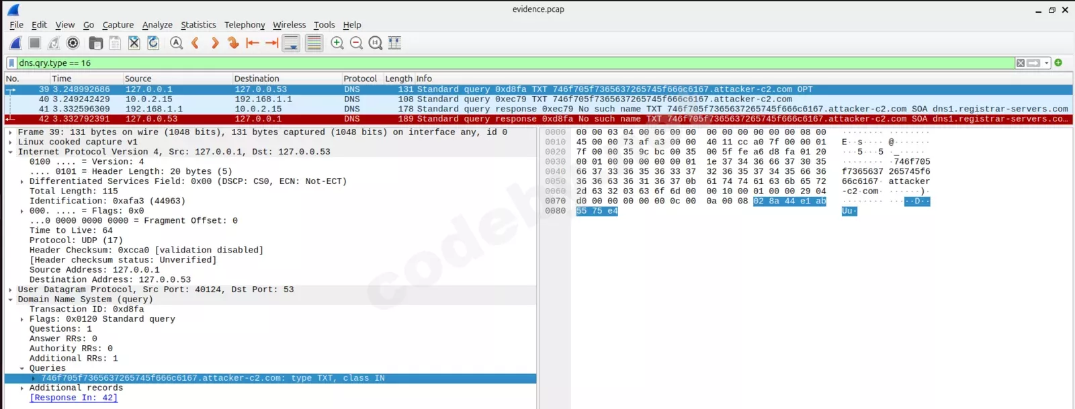Go forward in packet history
The width and height of the screenshot is (1075, 409).
[215, 43]
